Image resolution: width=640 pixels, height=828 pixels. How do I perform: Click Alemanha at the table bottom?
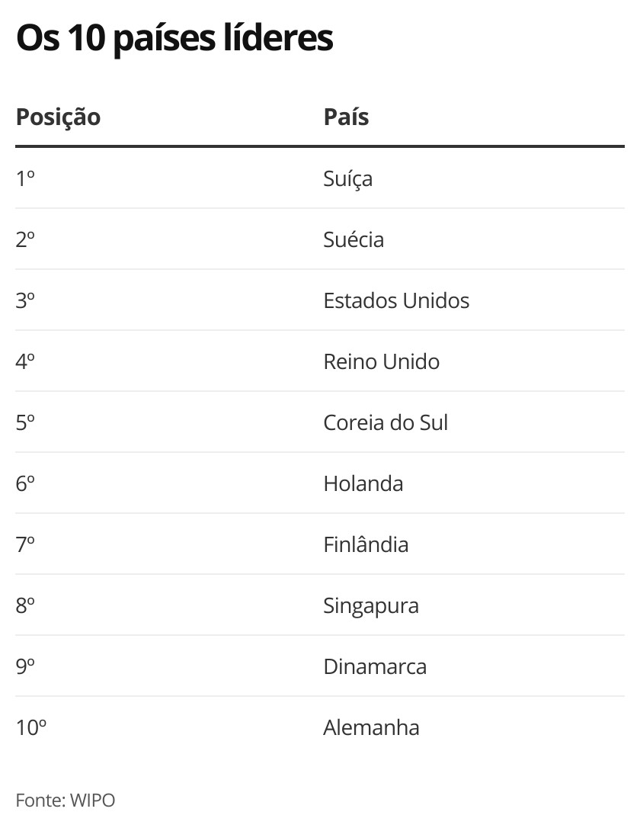click(x=371, y=727)
